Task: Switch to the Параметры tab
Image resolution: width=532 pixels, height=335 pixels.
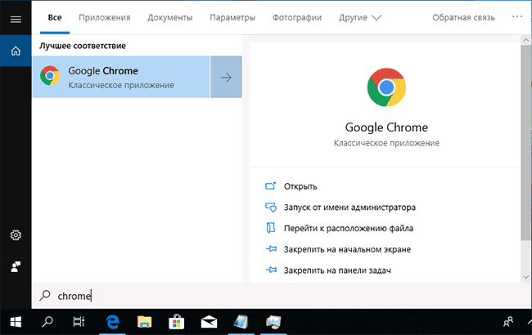Action: tap(232, 18)
